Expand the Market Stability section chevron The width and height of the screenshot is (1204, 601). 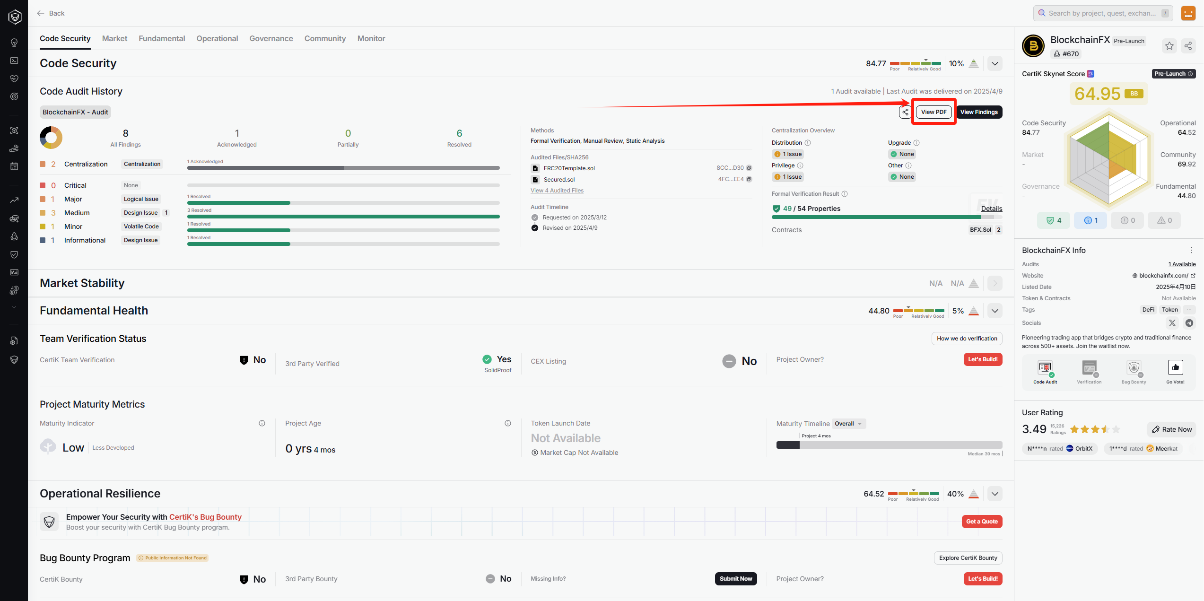point(995,283)
